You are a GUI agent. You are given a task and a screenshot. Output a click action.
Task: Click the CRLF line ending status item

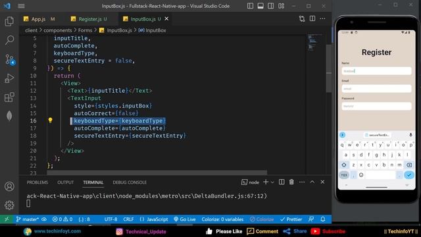(x=128, y=219)
